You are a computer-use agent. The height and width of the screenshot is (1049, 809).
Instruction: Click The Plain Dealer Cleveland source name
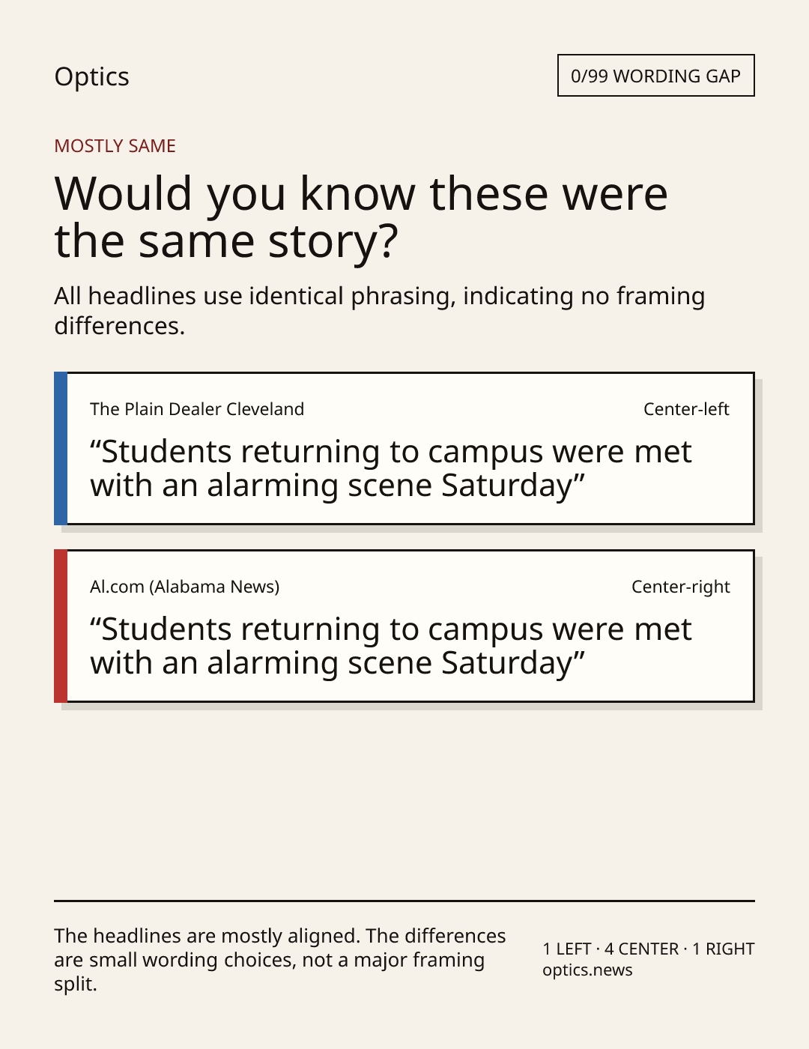point(197,409)
